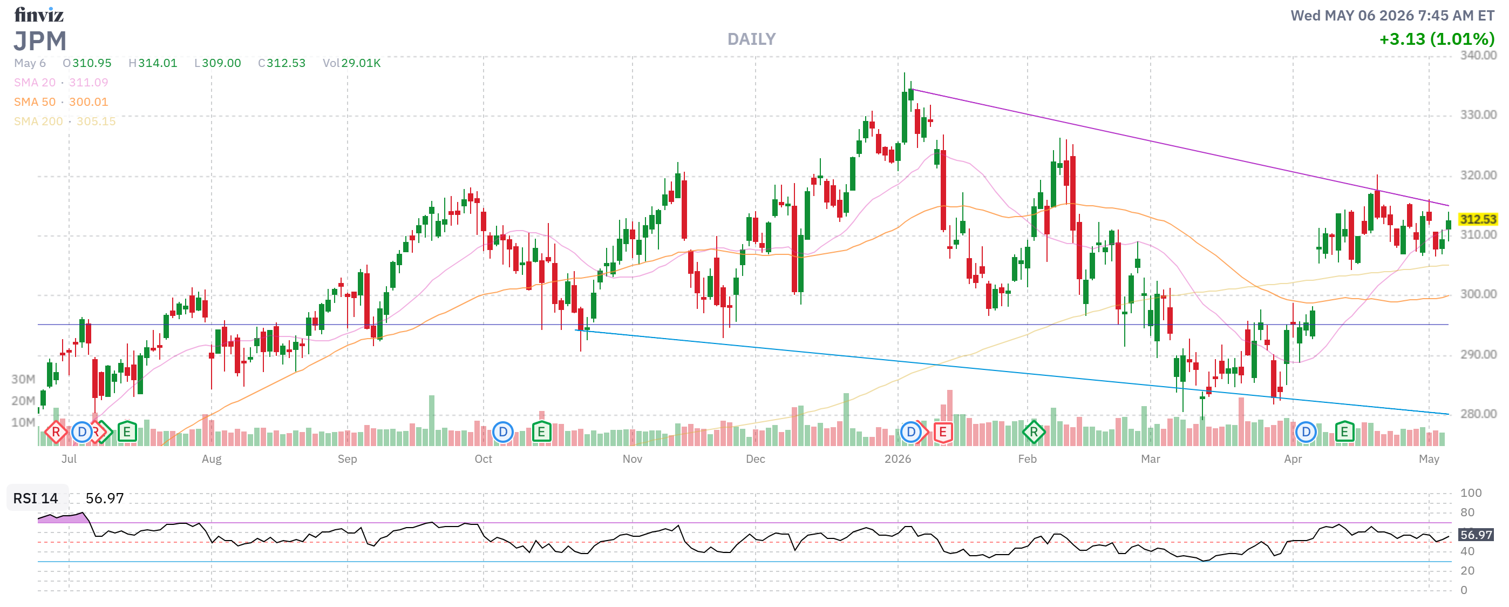
Task: Click the 280.00 price axis label
Action: click(1478, 414)
